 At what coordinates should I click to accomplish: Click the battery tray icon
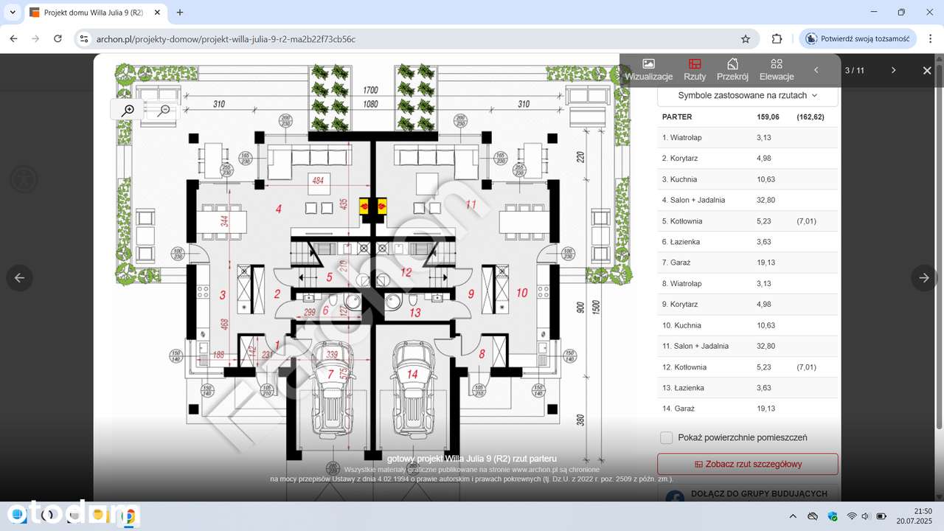(880, 516)
